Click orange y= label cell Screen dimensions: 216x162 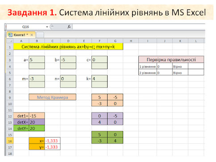[37, 147]
